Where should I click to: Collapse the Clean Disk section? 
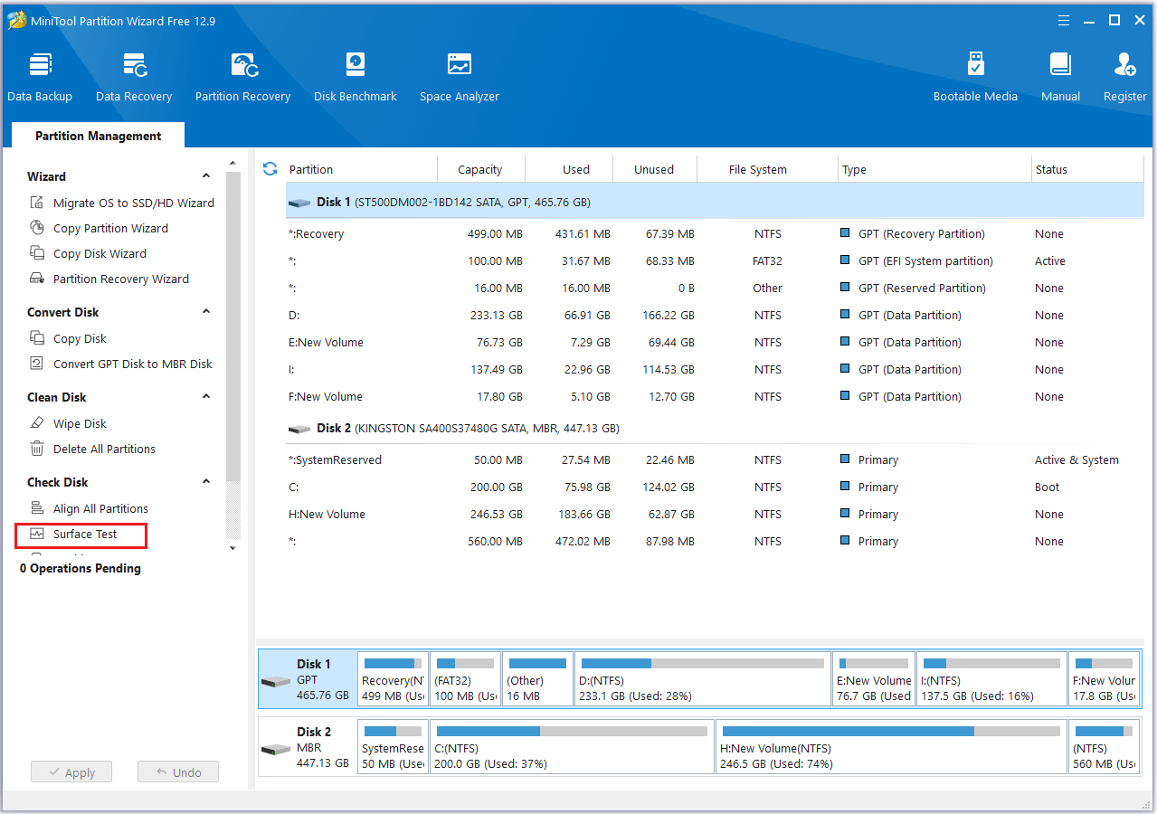(x=206, y=397)
